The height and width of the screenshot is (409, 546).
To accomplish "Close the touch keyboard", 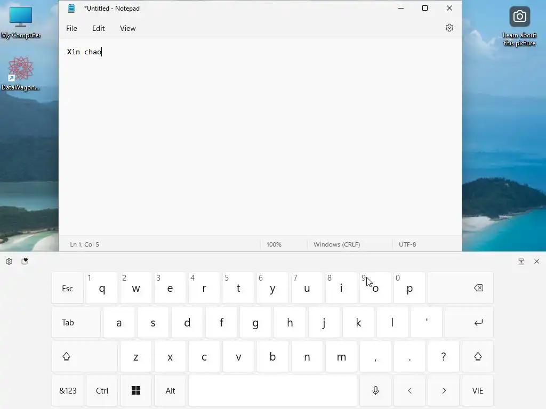I will click(536, 261).
